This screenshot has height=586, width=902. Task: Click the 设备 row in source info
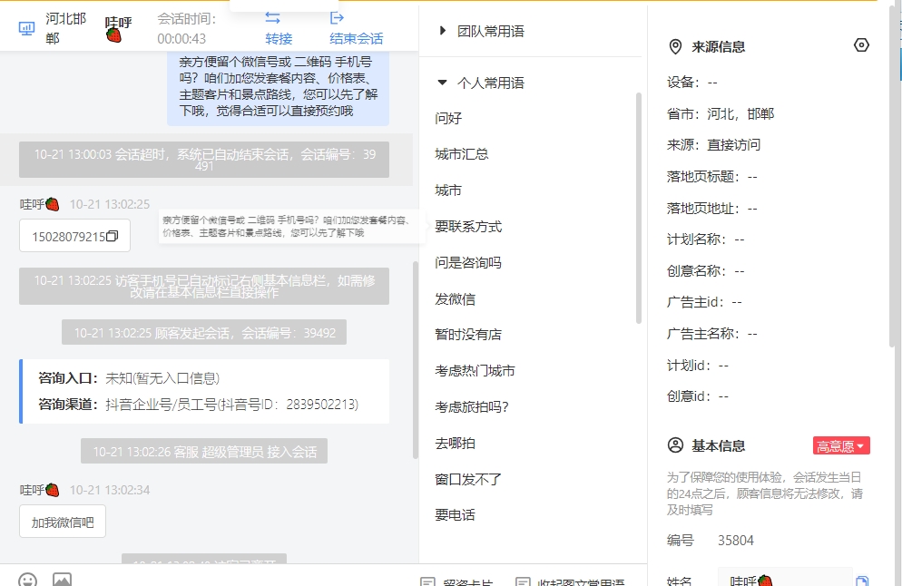pos(692,83)
